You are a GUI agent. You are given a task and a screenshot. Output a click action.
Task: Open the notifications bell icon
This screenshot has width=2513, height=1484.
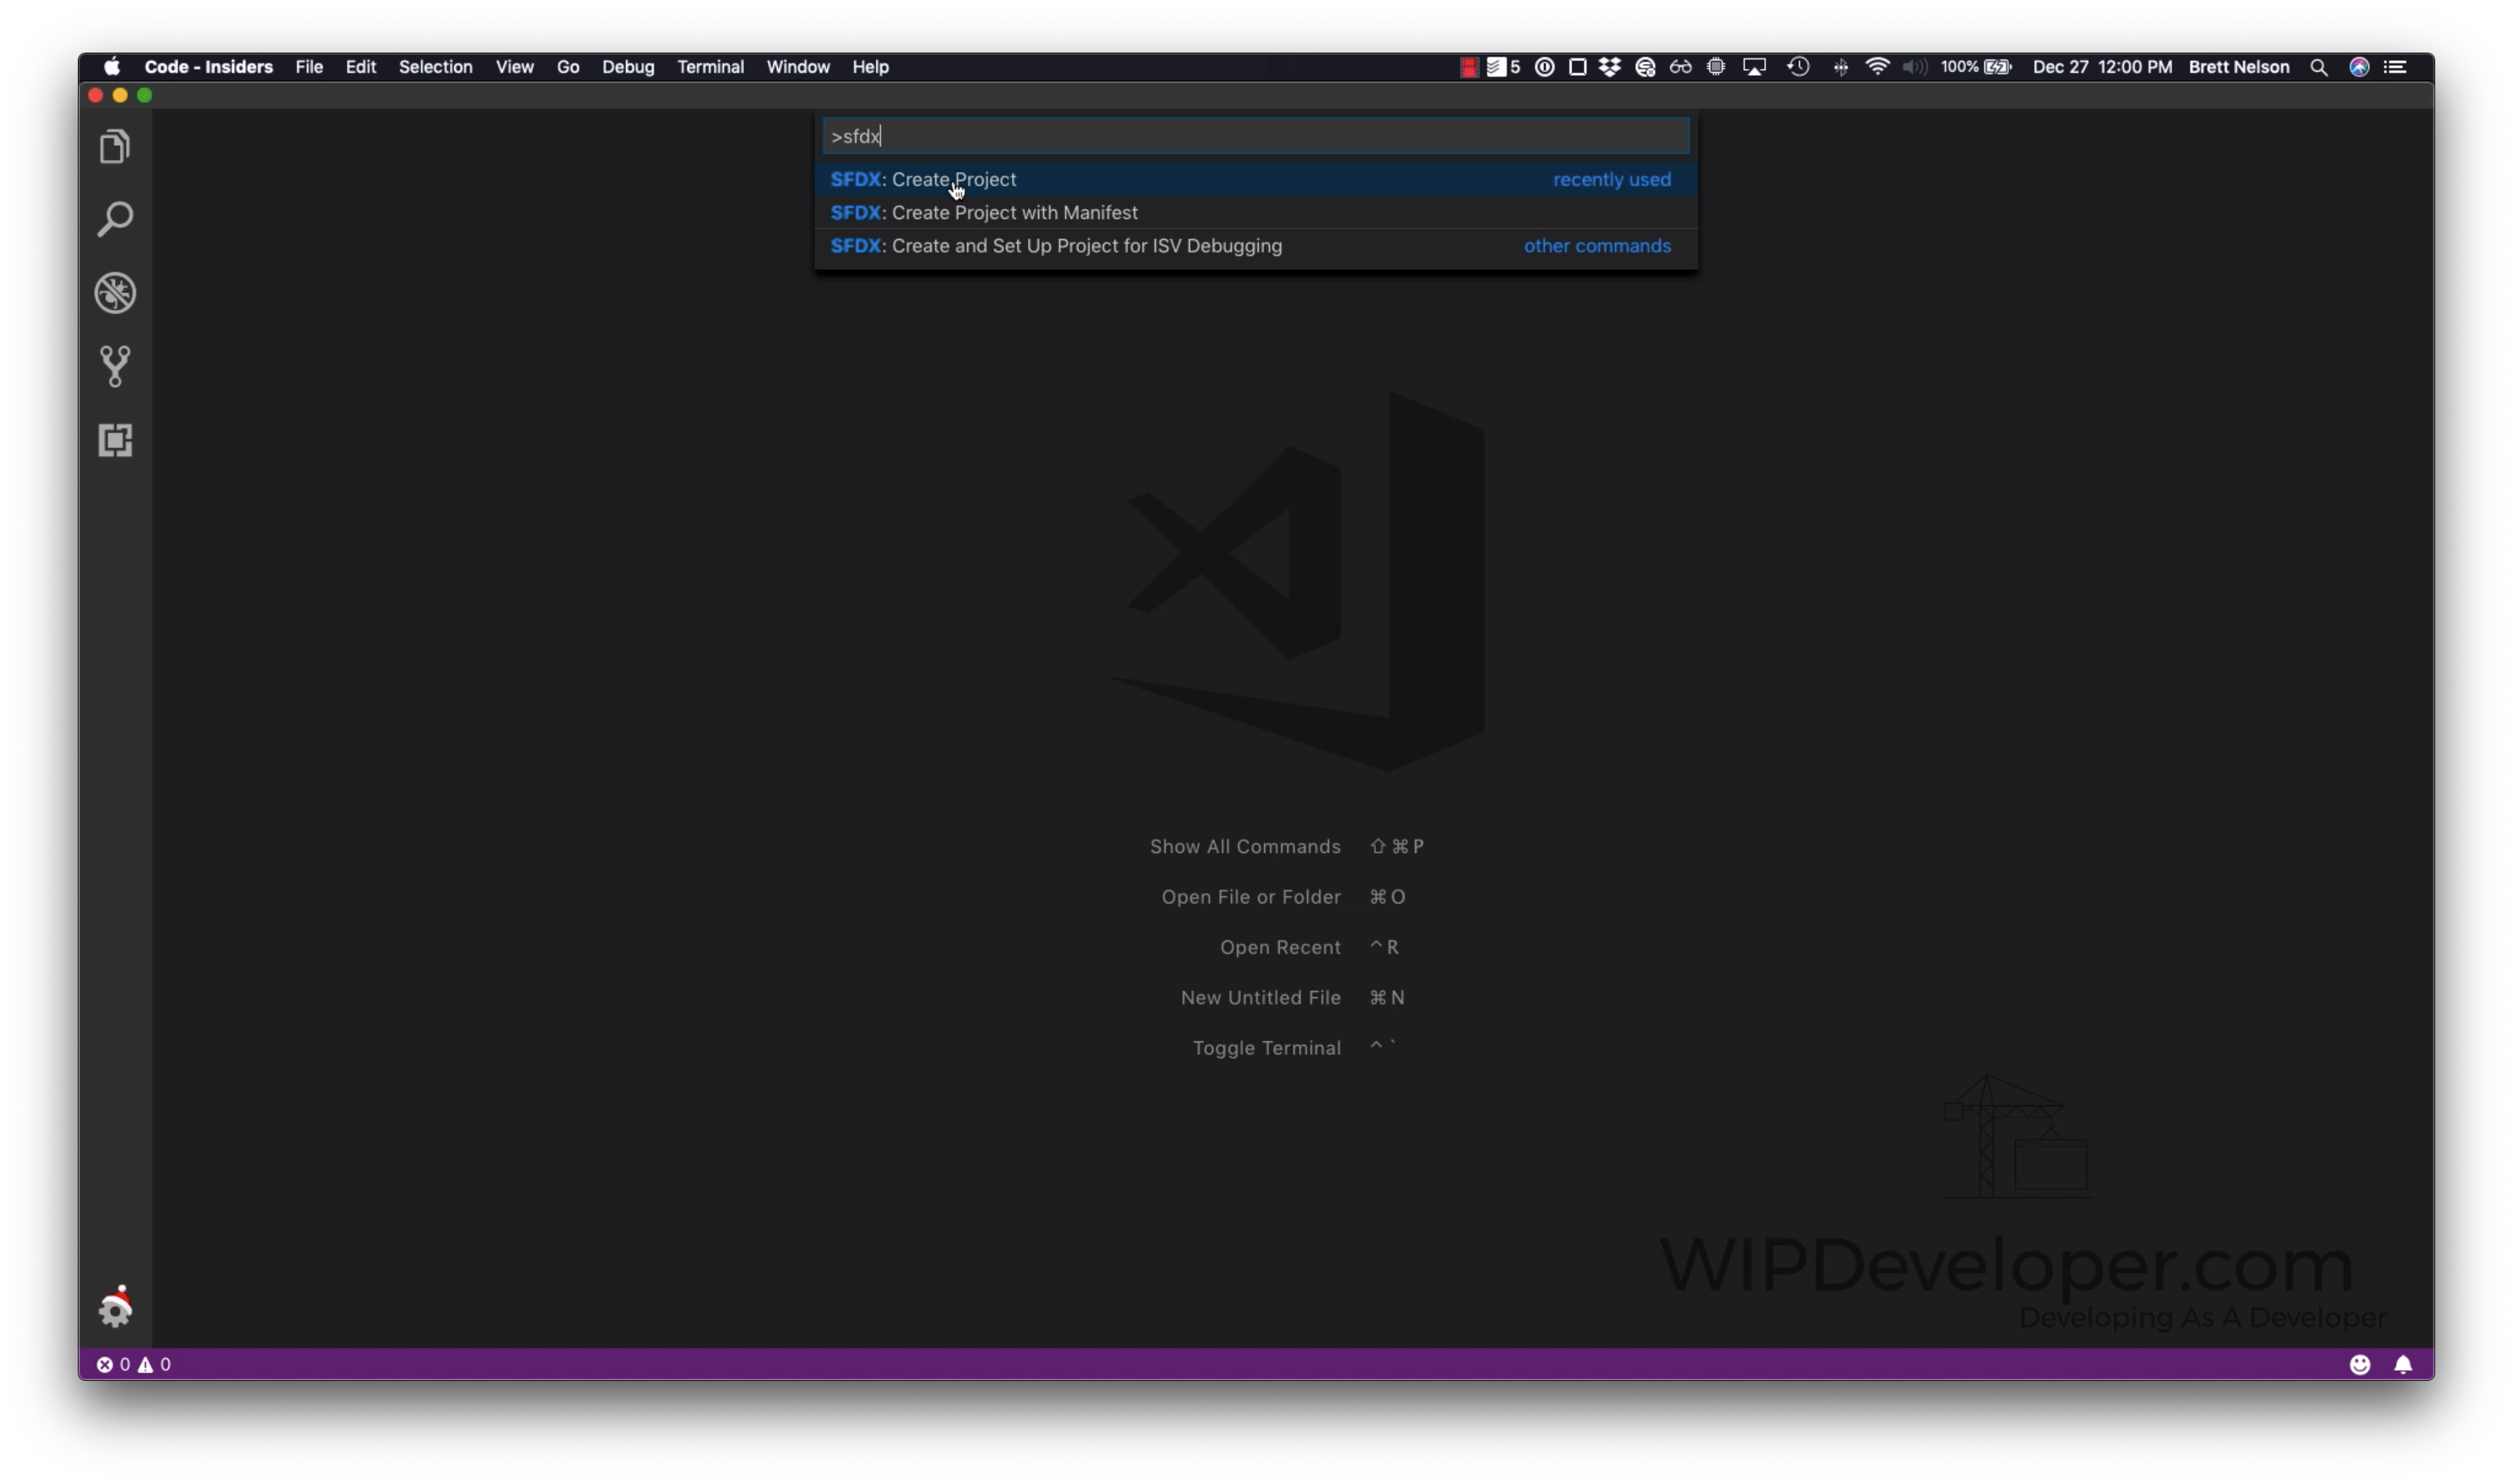[2403, 1364]
